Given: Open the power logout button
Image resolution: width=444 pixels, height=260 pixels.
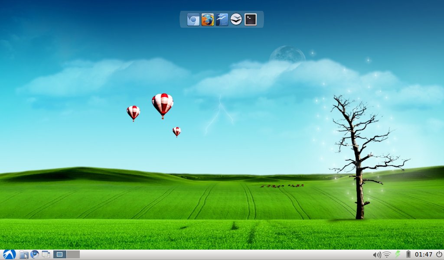Looking at the screenshot, I should click(x=439, y=254).
